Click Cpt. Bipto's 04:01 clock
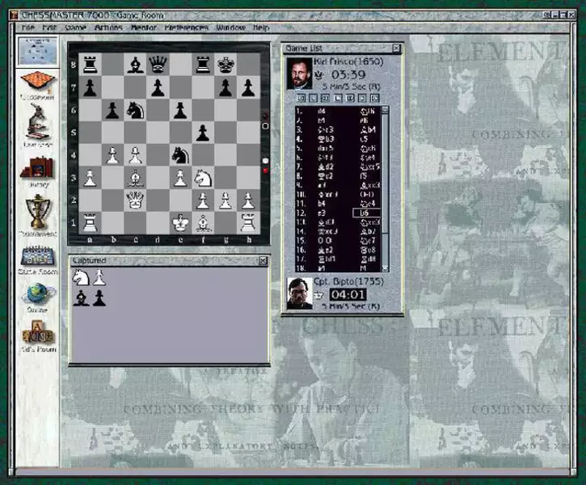Screen dimensions: 586x485 (348, 294)
